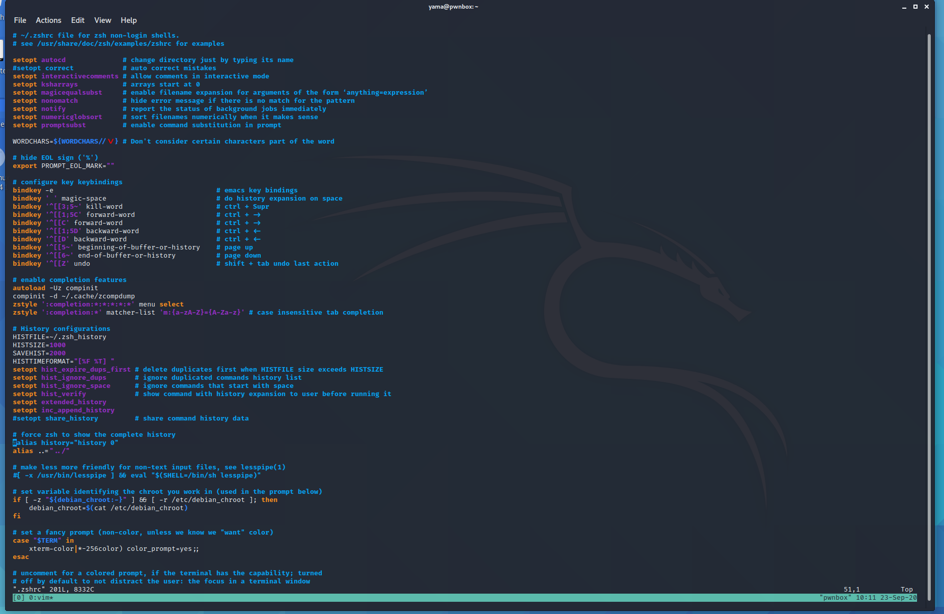Click the debian_chroot=$(cat ...) line

108,508
